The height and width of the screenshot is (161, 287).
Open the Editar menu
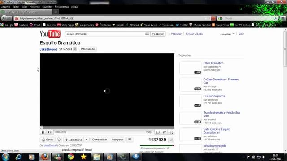coord(16,7)
